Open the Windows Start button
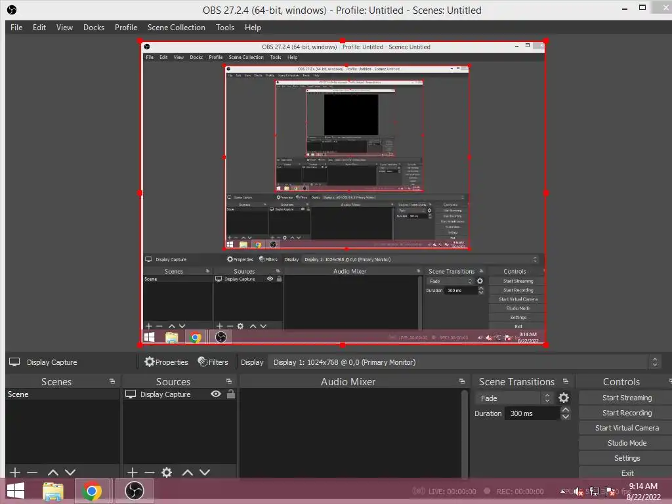The image size is (672, 504). coord(16,491)
